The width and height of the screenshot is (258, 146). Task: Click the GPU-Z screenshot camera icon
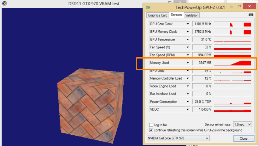pos(251,15)
